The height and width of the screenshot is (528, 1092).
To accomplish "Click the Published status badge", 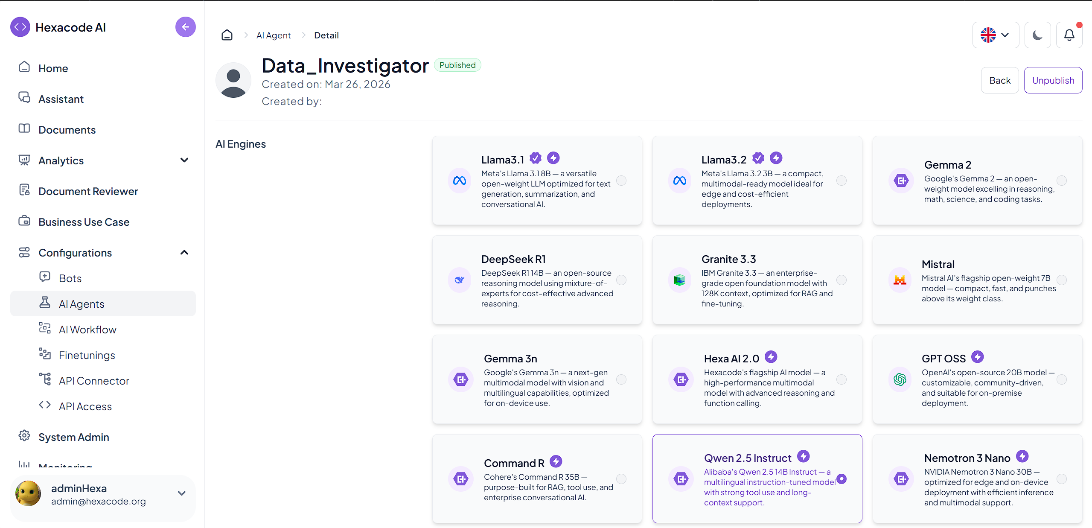I will [457, 65].
